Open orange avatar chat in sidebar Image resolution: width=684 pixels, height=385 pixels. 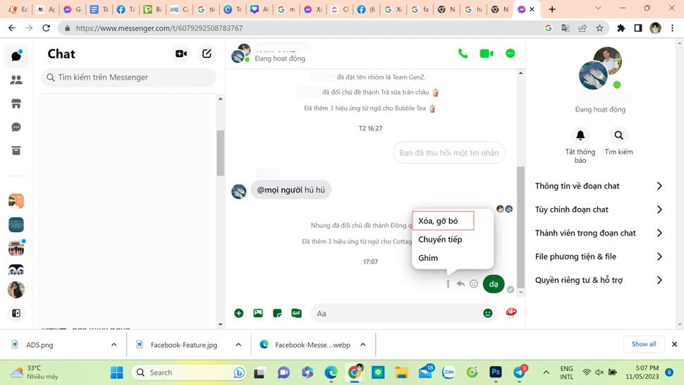(16, 201)
